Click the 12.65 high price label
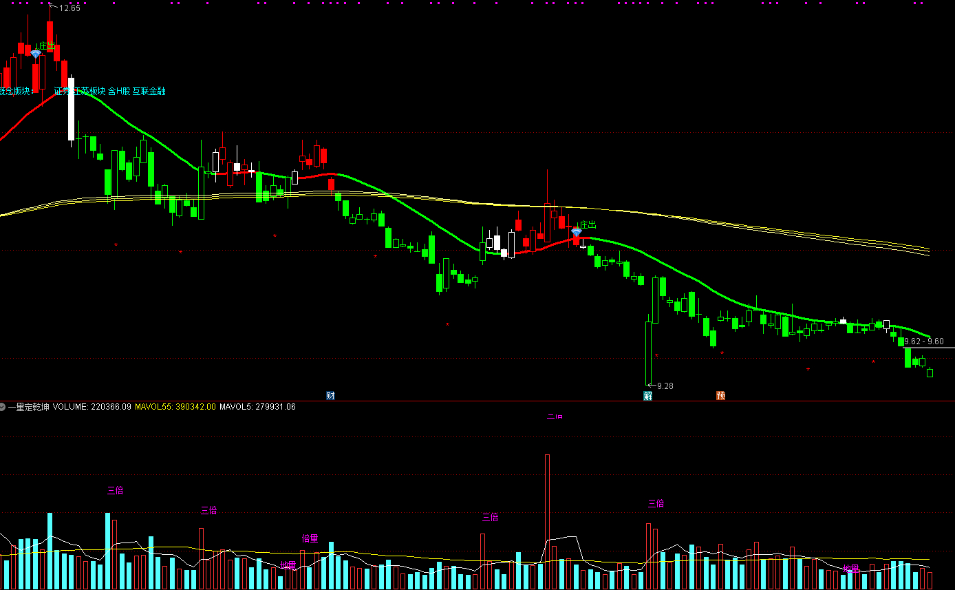 69,8
